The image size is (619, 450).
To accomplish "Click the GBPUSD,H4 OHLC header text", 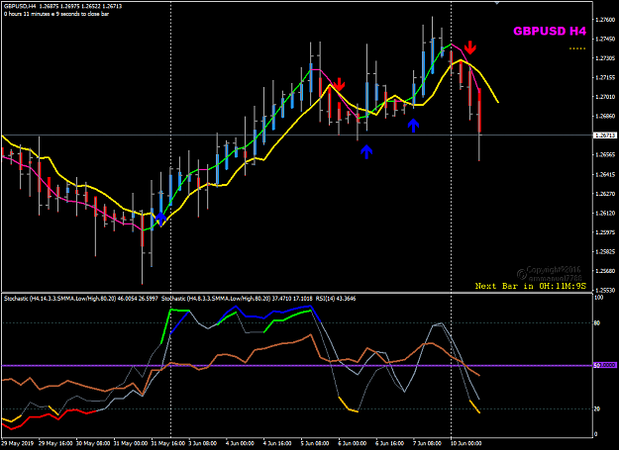I will pos(62,6).
